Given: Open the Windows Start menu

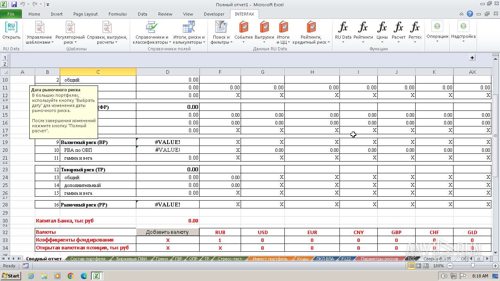Looking at the screenshot, I should coord(11,276).
